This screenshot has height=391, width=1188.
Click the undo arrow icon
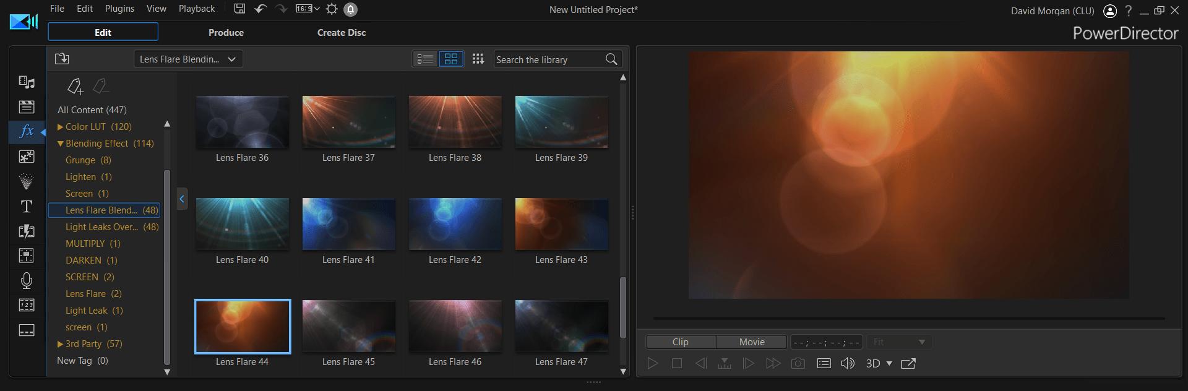[260, 9]
